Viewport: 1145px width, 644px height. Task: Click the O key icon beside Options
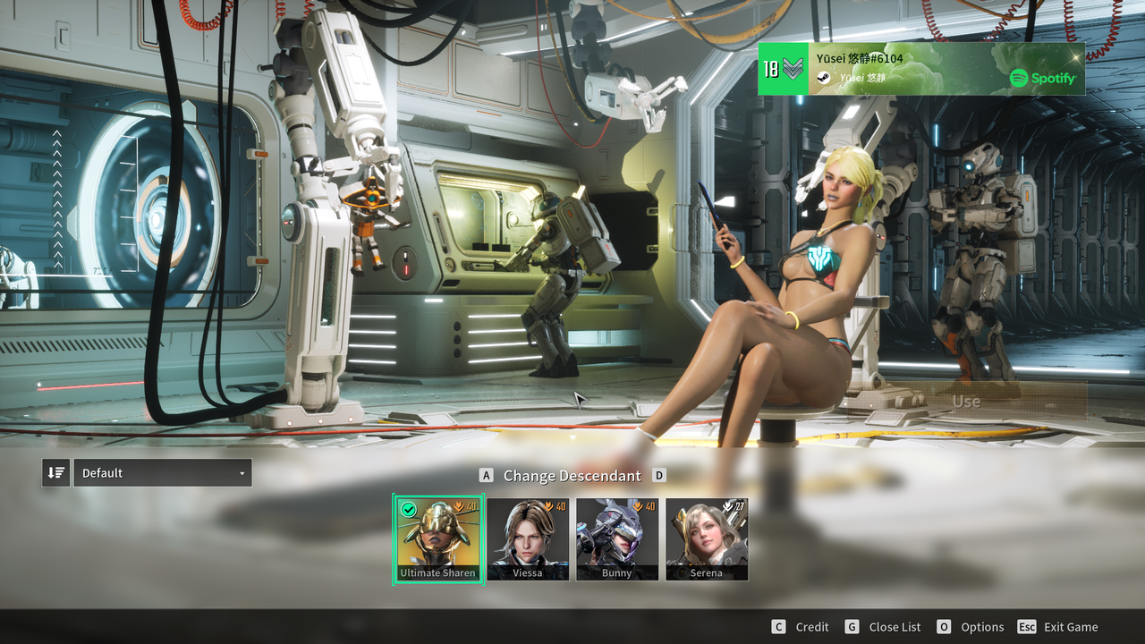click(x=944, y=627)
